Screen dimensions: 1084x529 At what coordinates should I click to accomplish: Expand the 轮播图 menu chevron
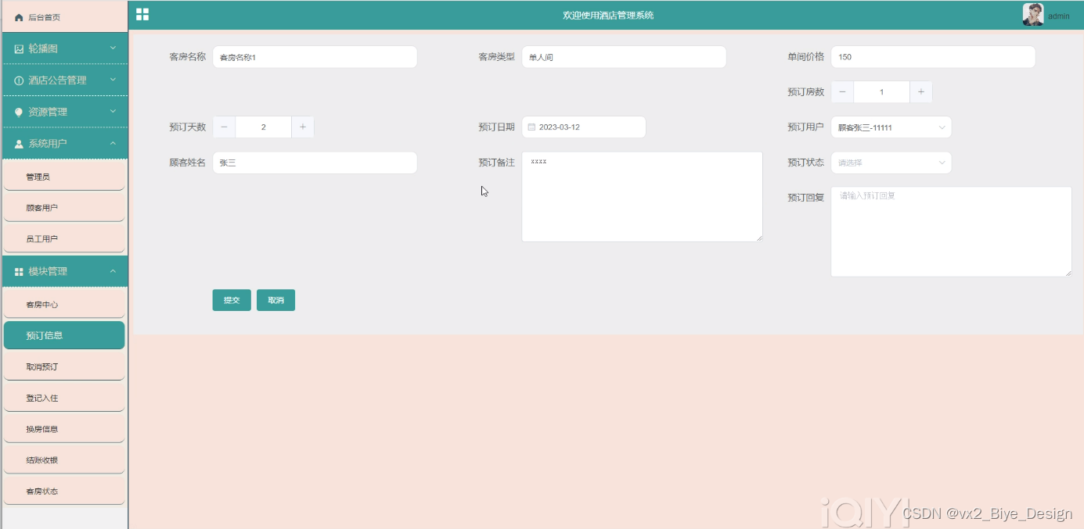pyautogui.click(x=113, y=48)
